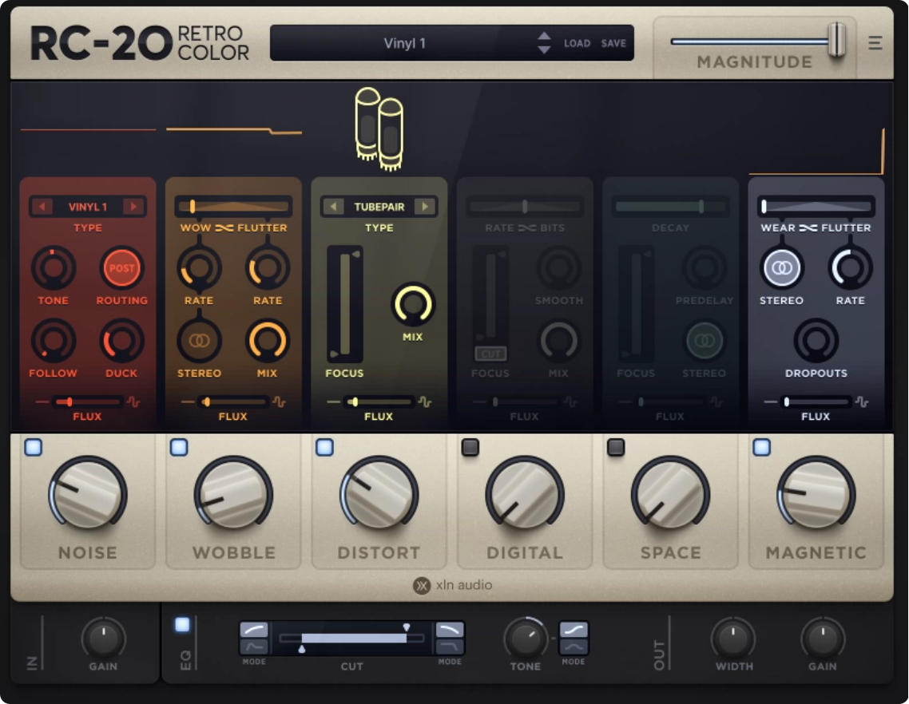Viewport: 909px width, 704px height.
Task: Click the Digital Rate/Bits slider
Action: pyautogui.click(x=525, y=206)
